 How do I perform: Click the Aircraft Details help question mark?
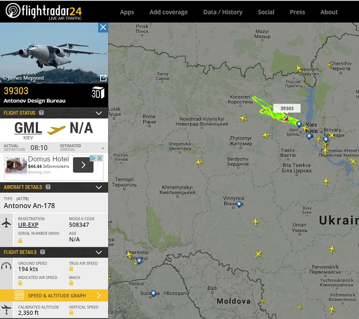pyautogui.click(x=48, y=187)
